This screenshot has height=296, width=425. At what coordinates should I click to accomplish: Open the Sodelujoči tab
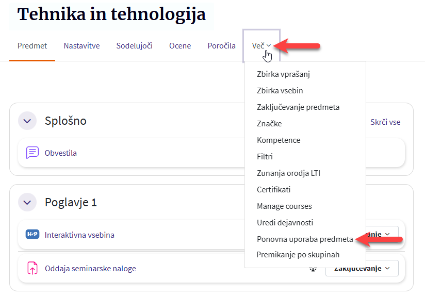click(x=134, y=46)
